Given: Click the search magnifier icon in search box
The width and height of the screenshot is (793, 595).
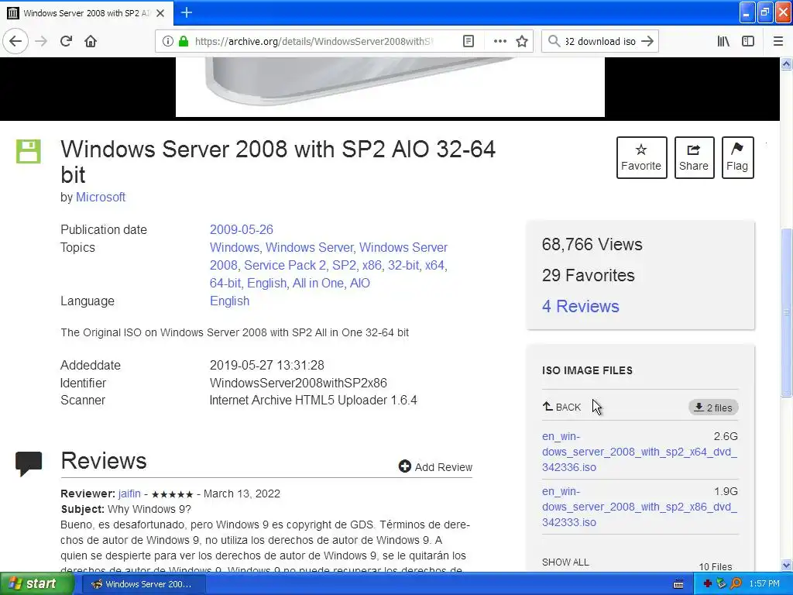Looking at the screenshot, I should 554,41.
